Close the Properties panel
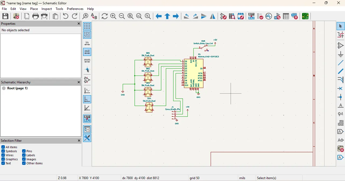Image resolution: width=345 pixels, height=181 pixels. tap(79, 24)
